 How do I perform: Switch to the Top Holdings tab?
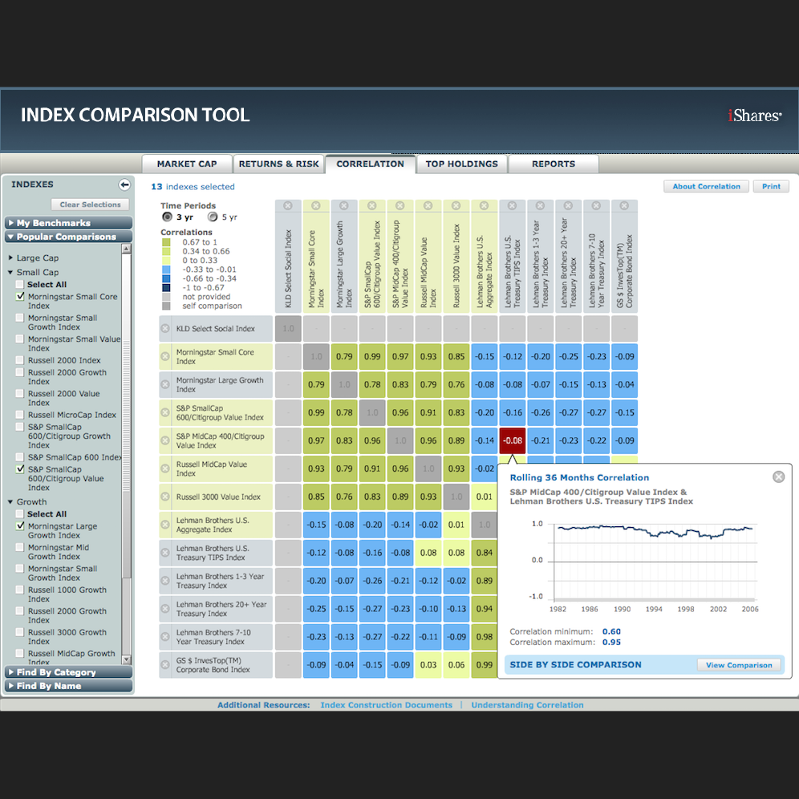point(461,164)
